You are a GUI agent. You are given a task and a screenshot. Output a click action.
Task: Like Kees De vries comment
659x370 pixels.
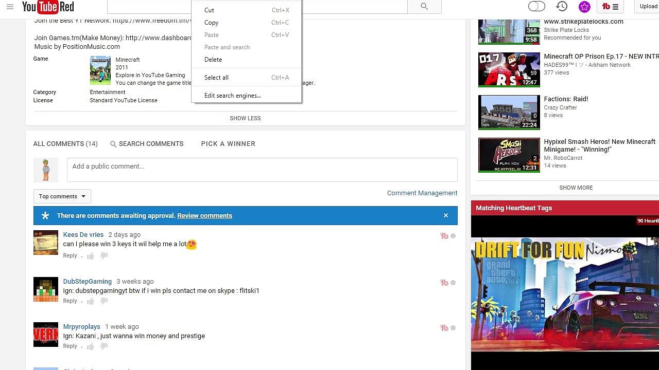91,256
